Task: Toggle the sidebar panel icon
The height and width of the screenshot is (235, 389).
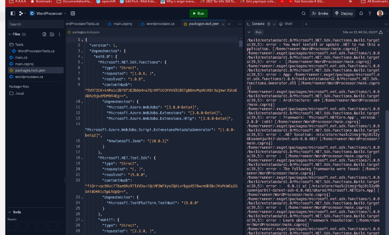Action: (13, 13)
